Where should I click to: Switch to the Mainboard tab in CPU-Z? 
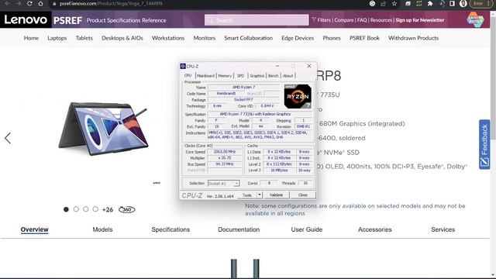[205, 76]
